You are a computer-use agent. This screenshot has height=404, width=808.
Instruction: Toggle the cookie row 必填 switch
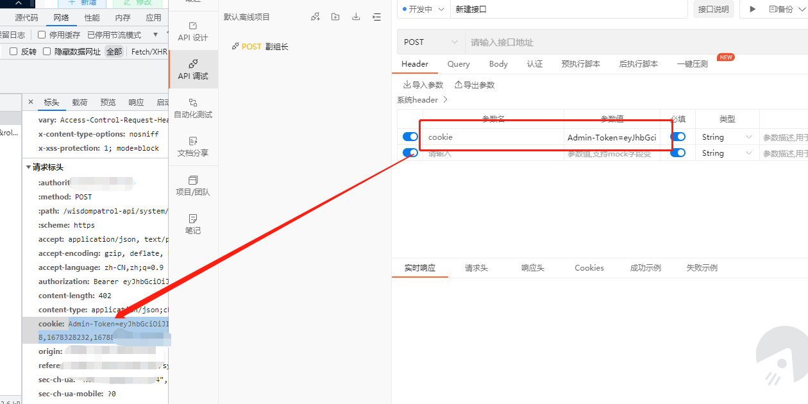(678, 137)
